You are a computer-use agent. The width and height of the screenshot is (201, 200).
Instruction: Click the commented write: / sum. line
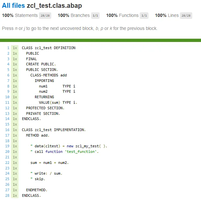[46, 174]
